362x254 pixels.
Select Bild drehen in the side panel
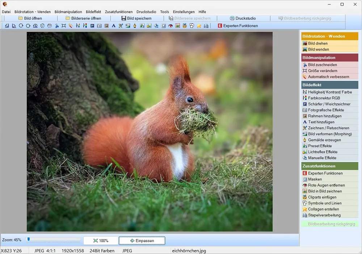[330, 43]
